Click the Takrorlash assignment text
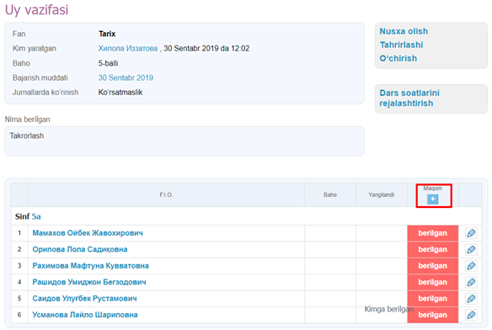 click(x=27, y=136)
